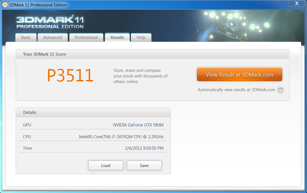This screenshot has width=307, height=193.
Task: Select the NVIDIA GeForce GTX 580M text
Action: click(x=138, y=125)
